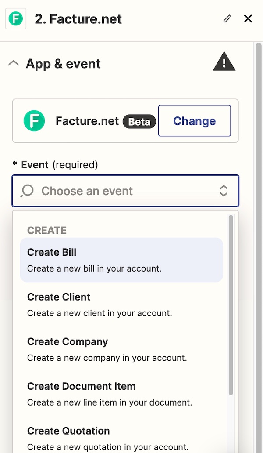Select the Create Bill event

[x=121, y=260]
